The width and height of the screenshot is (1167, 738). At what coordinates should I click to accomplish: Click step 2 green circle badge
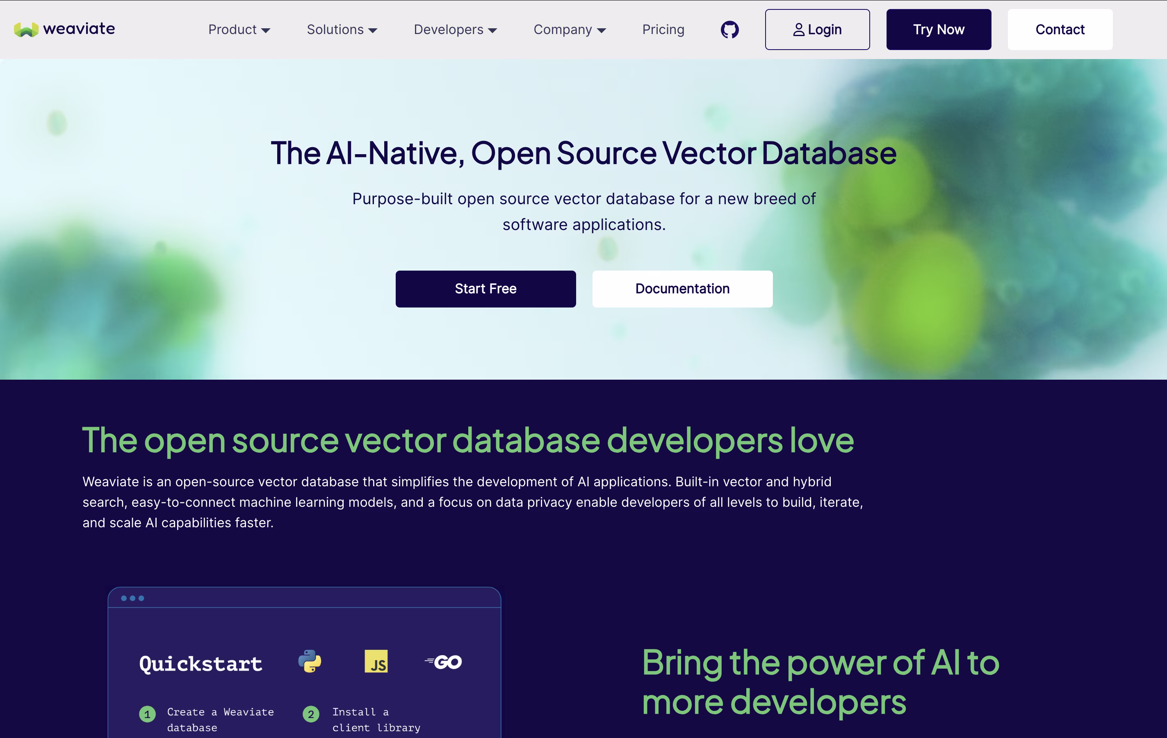click(311, 714)
